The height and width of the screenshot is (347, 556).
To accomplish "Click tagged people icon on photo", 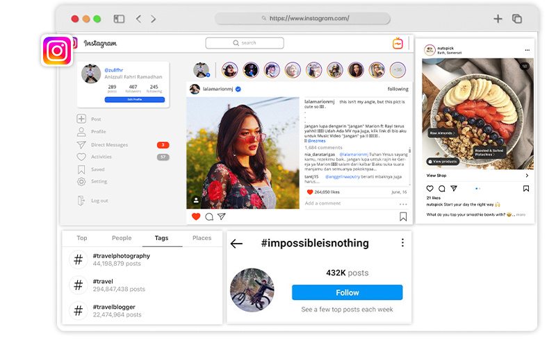I will click(196, 200).
